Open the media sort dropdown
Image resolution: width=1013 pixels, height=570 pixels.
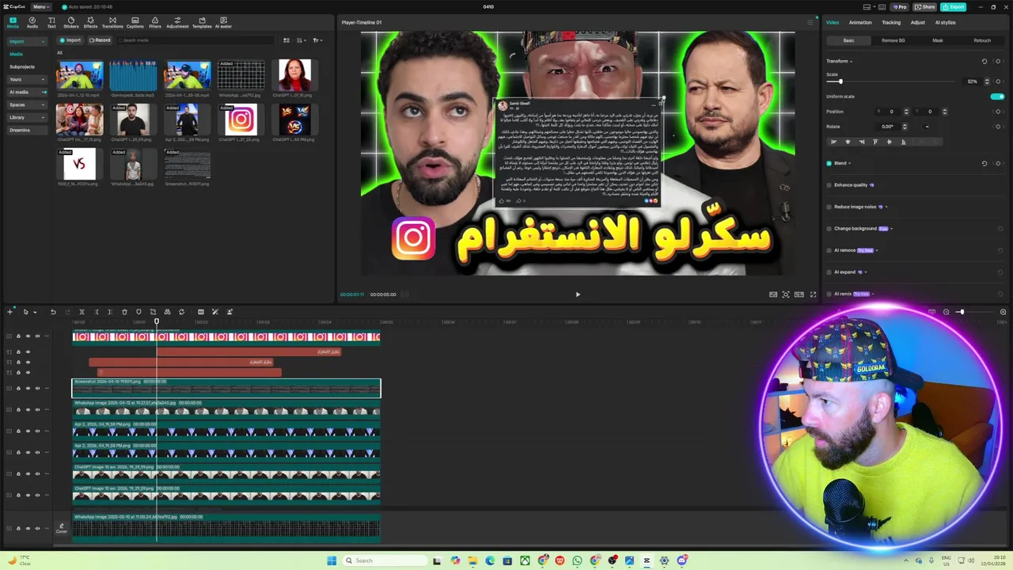coord(302,40)
